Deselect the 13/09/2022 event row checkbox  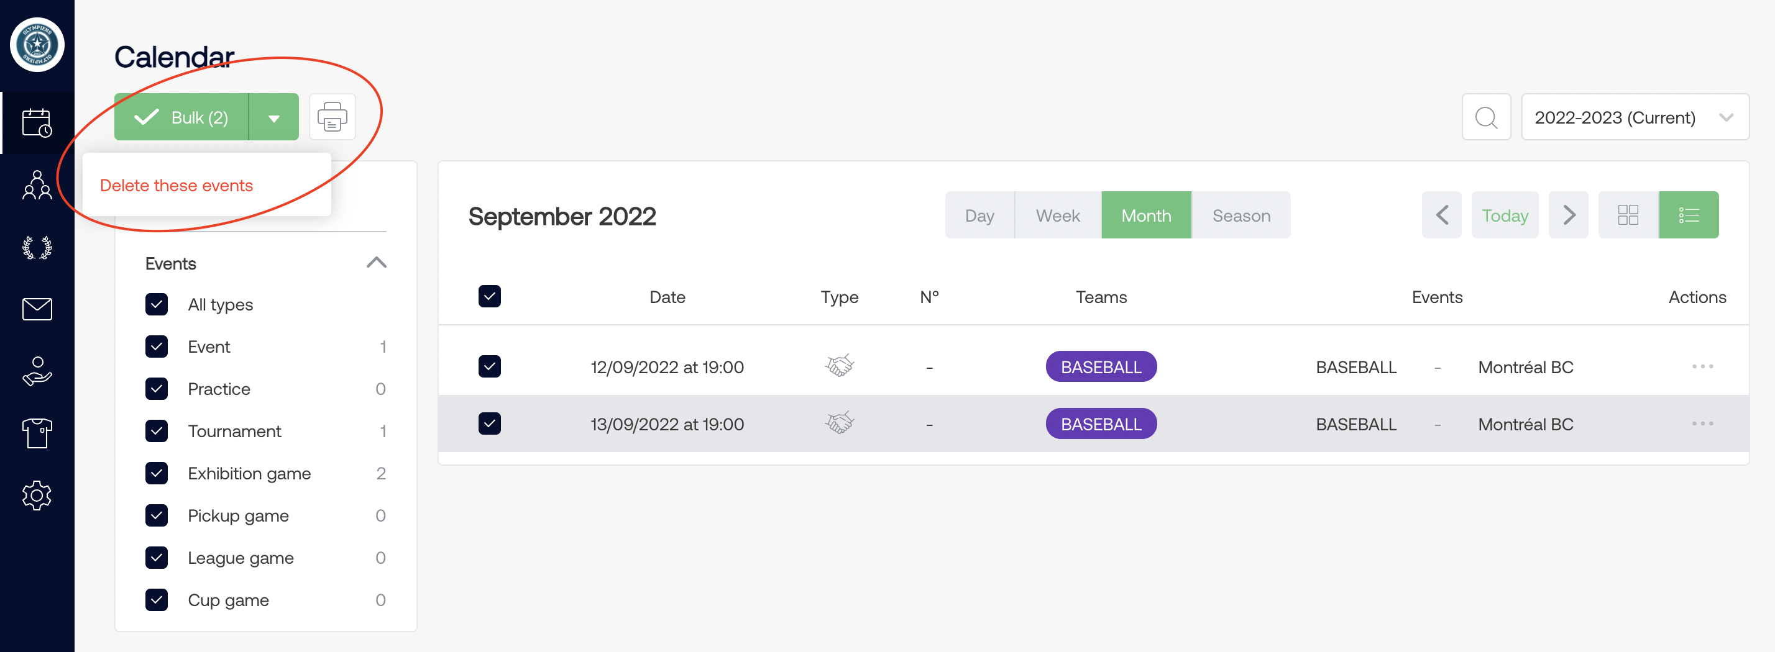coord(489,423)
